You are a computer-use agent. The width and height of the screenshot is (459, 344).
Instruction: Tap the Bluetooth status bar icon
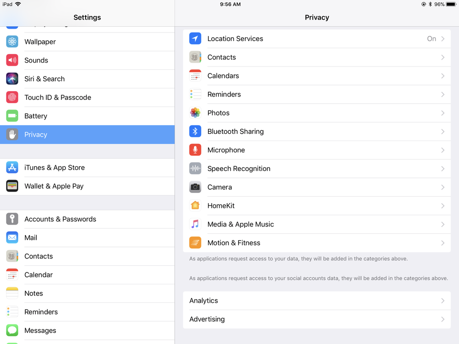tap(430, 4)
